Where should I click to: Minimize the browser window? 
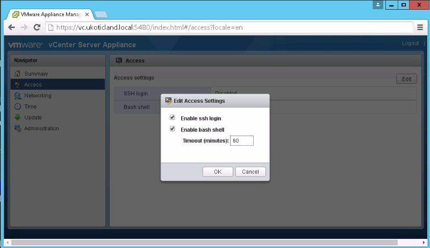coord(391,5)
